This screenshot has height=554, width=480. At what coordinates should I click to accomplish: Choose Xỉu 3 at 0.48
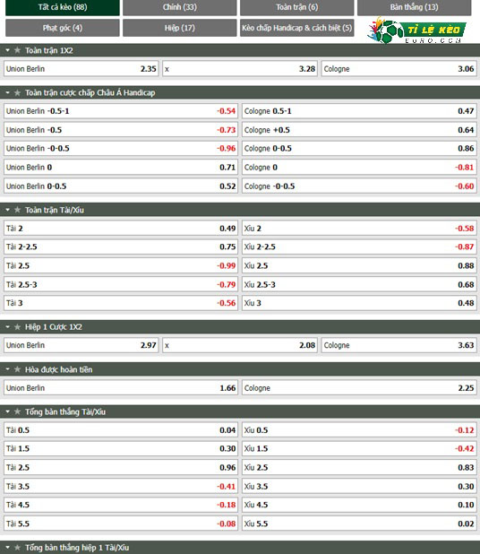pos(359,303)
